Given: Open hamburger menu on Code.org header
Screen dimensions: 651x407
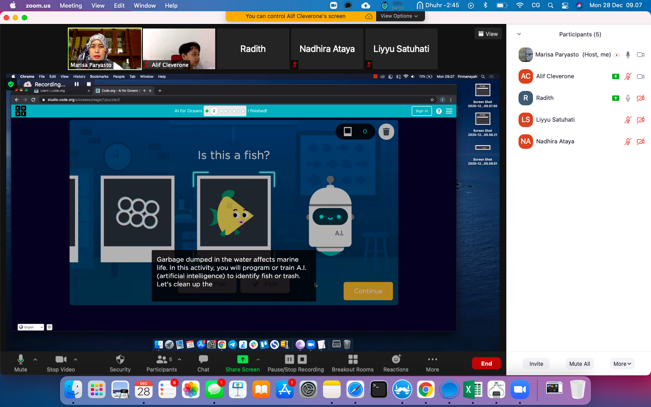Looking at the screenshot, I should click(449, 111).
